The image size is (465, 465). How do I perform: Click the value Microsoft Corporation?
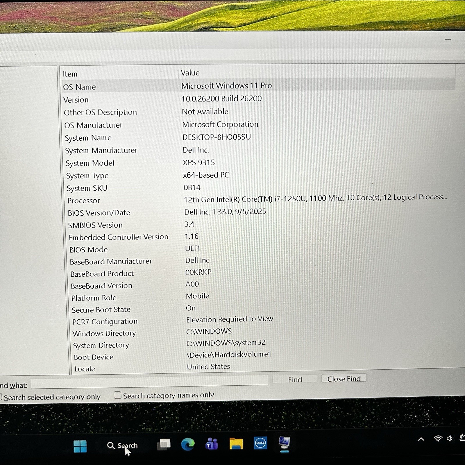[x=220, y=124]
